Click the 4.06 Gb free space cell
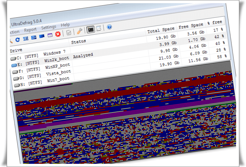The width and height of the screenshot is (246, 167). (198, 46)
